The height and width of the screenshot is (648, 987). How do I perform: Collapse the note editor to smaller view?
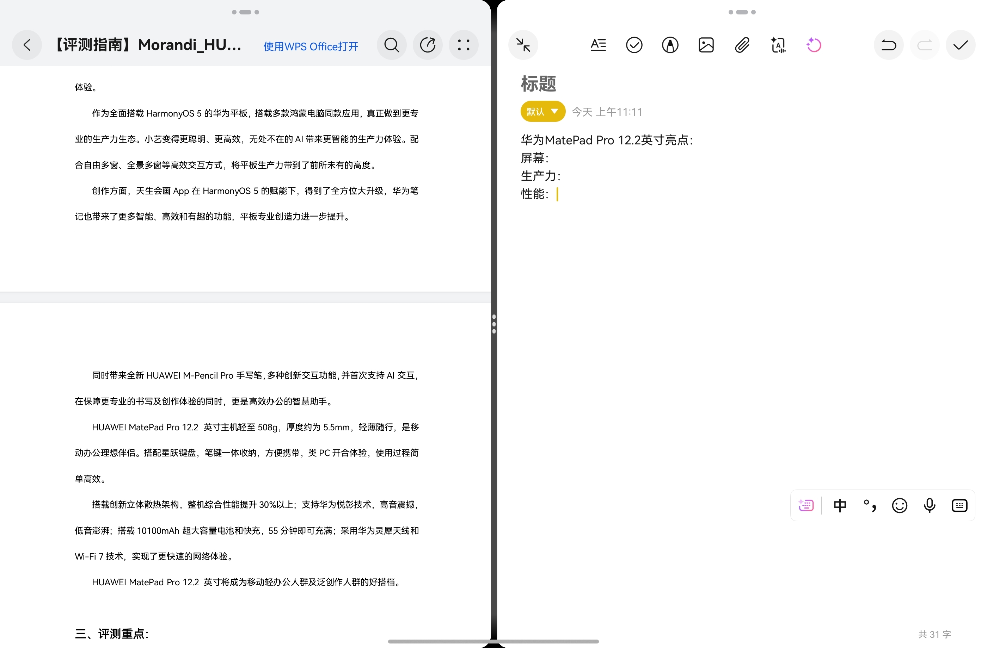(523, 45)
